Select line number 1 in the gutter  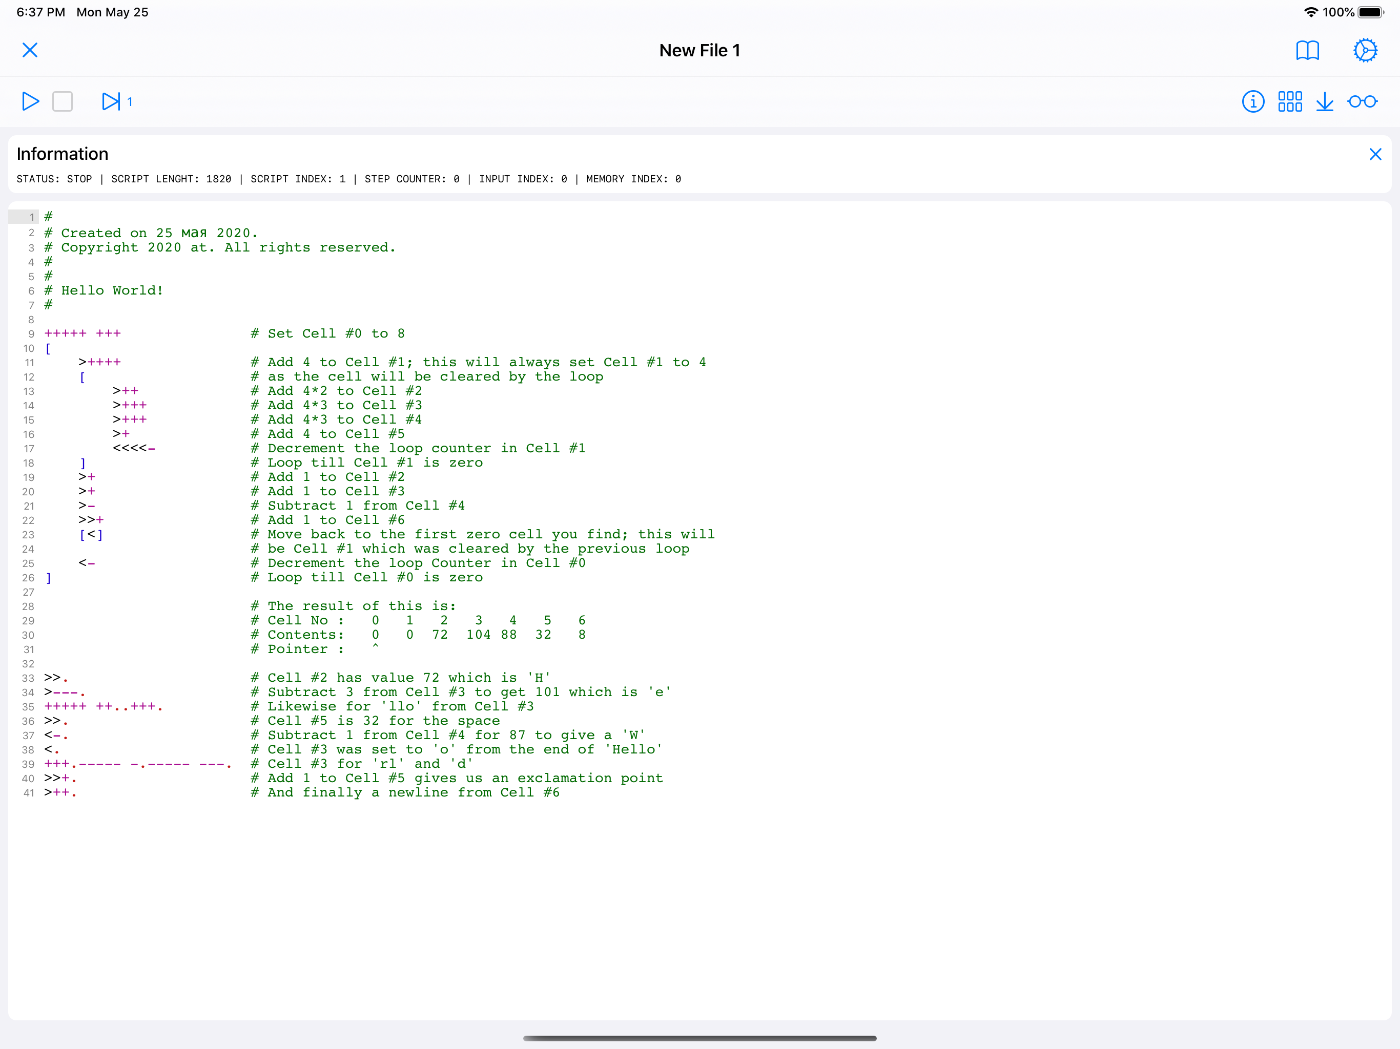coord(31,216)
